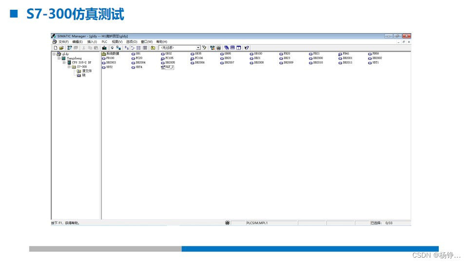Select block DB2003
Screen dimensions: 468x263
(x=109, y=63)
